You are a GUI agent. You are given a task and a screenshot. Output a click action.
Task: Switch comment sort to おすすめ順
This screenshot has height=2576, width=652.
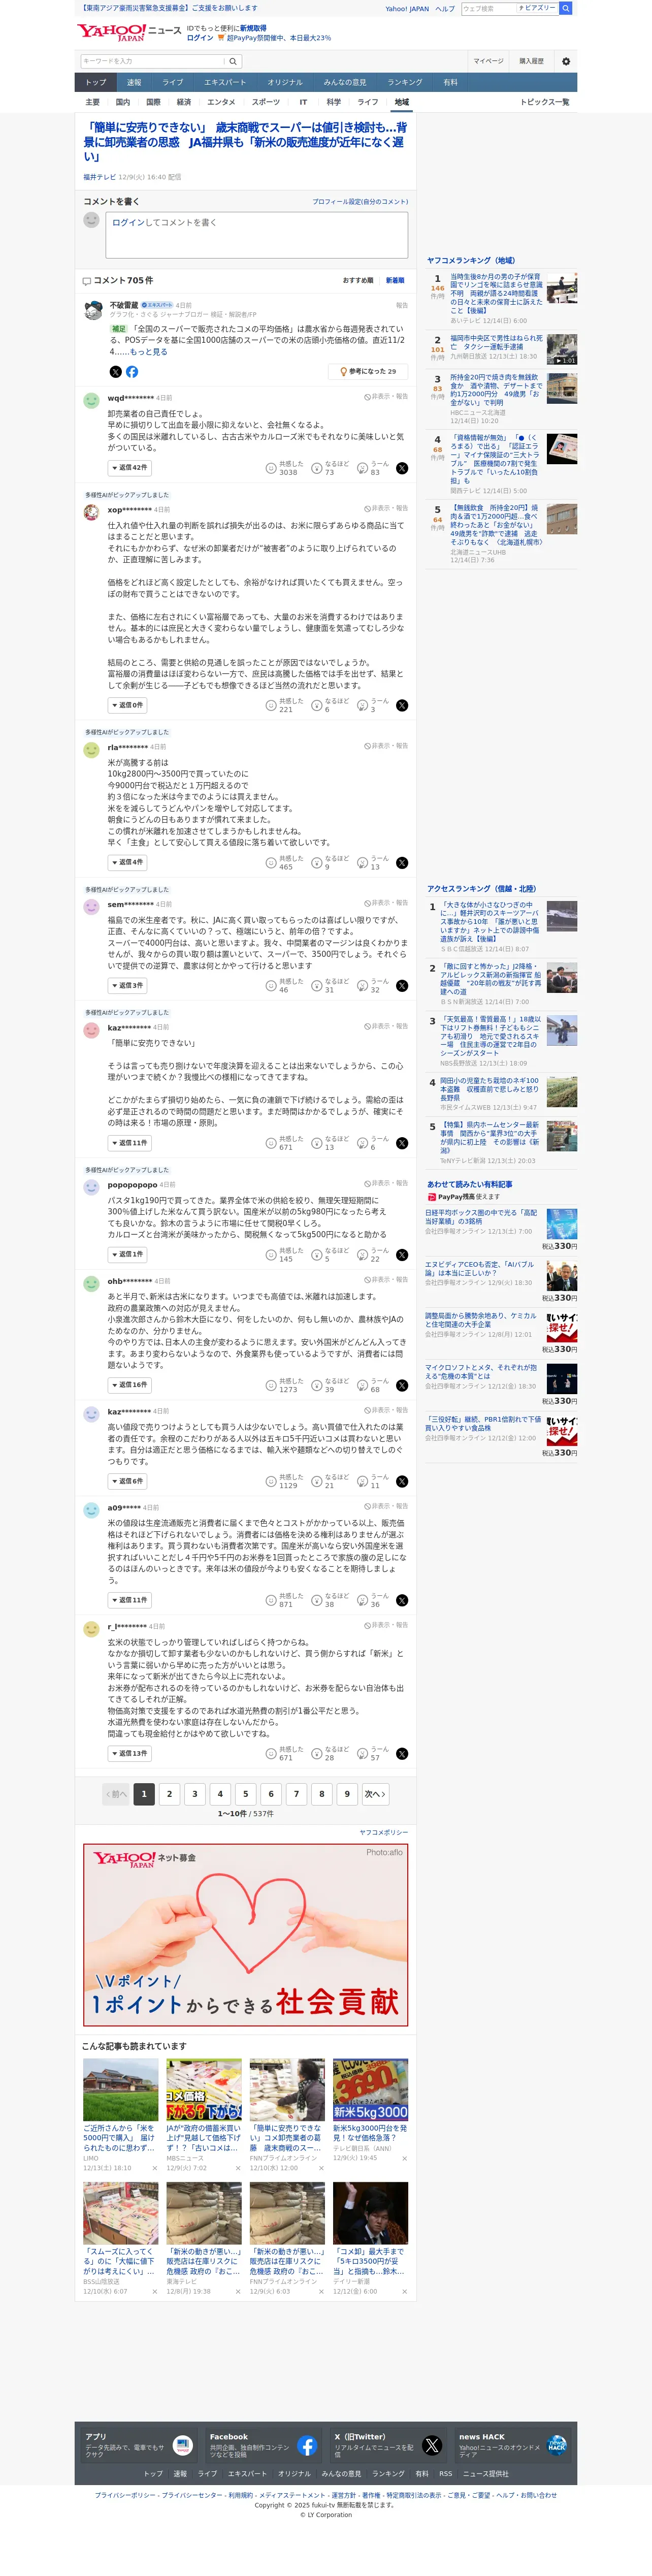(358, 280)
